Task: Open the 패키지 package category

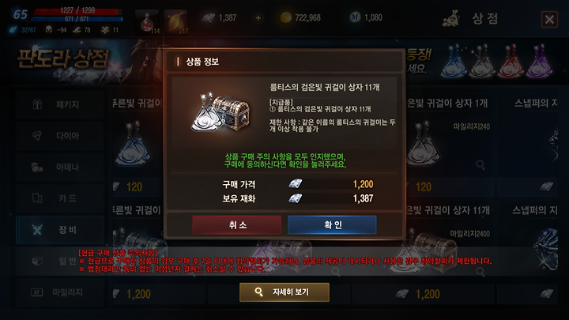Action: (60, 104)
